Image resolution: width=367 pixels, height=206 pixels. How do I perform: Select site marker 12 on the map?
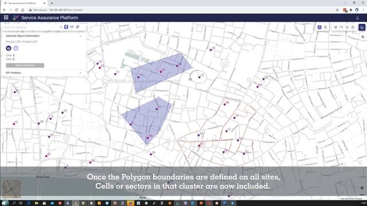pyautogui.click(x=227, y=131)
